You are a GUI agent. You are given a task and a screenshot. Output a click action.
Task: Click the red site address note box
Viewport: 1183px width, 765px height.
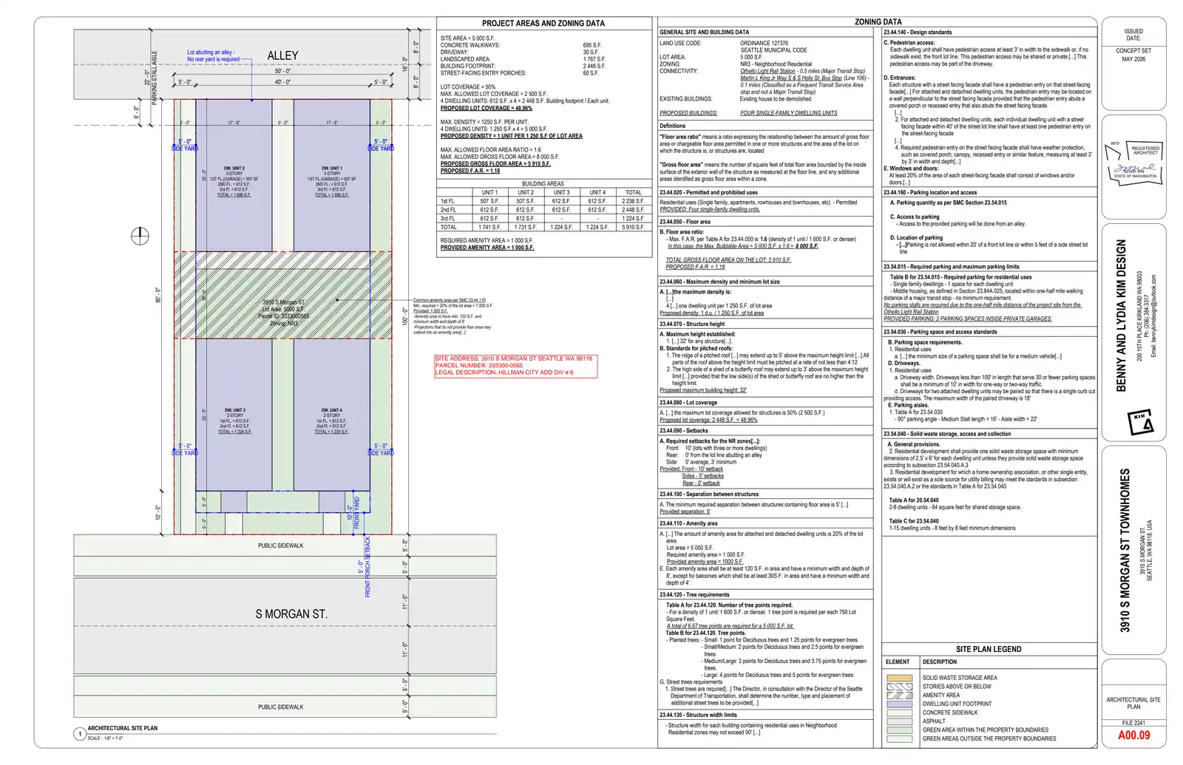coord(515,366)
